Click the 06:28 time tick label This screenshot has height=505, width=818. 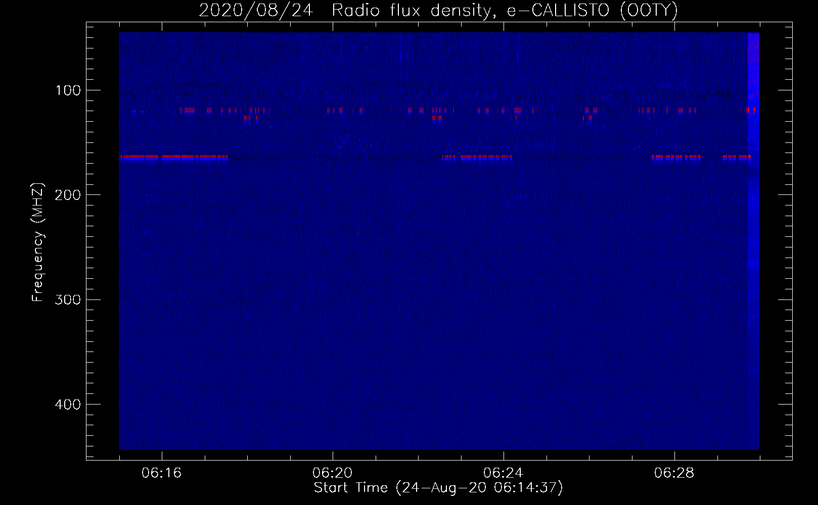(x=674, y=473)
